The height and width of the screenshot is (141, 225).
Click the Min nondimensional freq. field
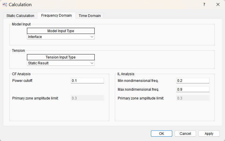(193, 81)
